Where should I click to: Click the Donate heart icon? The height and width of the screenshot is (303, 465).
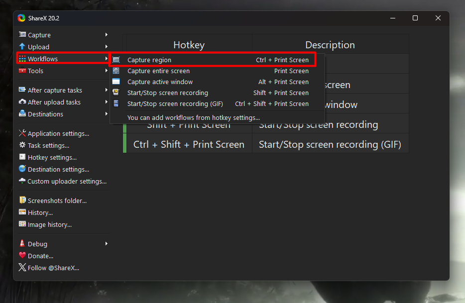tap(22, 255)
